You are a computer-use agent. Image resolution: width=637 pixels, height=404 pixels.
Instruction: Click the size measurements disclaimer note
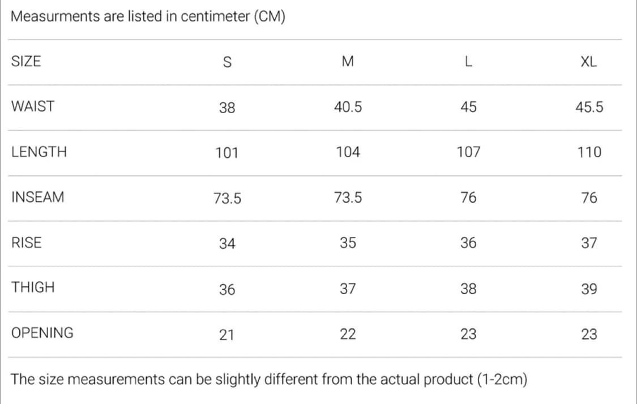[x=268, y=379]
